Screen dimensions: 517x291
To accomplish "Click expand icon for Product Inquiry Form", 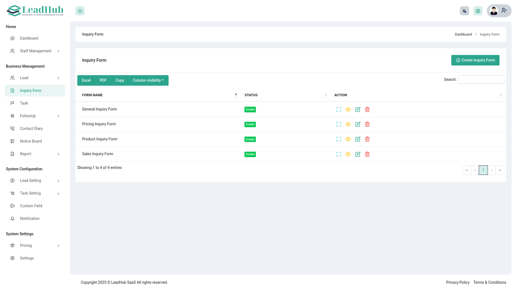I will [x=338, y=139].
